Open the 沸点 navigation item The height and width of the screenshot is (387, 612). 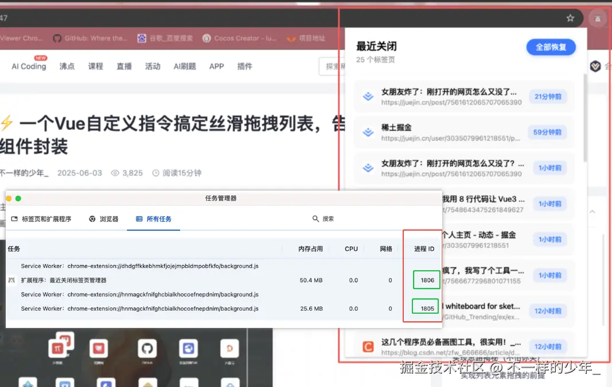pos(67,66)
